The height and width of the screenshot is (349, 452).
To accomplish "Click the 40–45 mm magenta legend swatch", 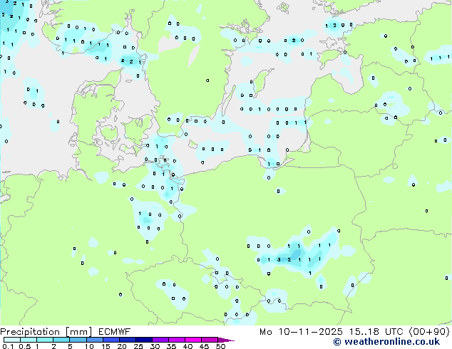I will (x=193, y=340).
